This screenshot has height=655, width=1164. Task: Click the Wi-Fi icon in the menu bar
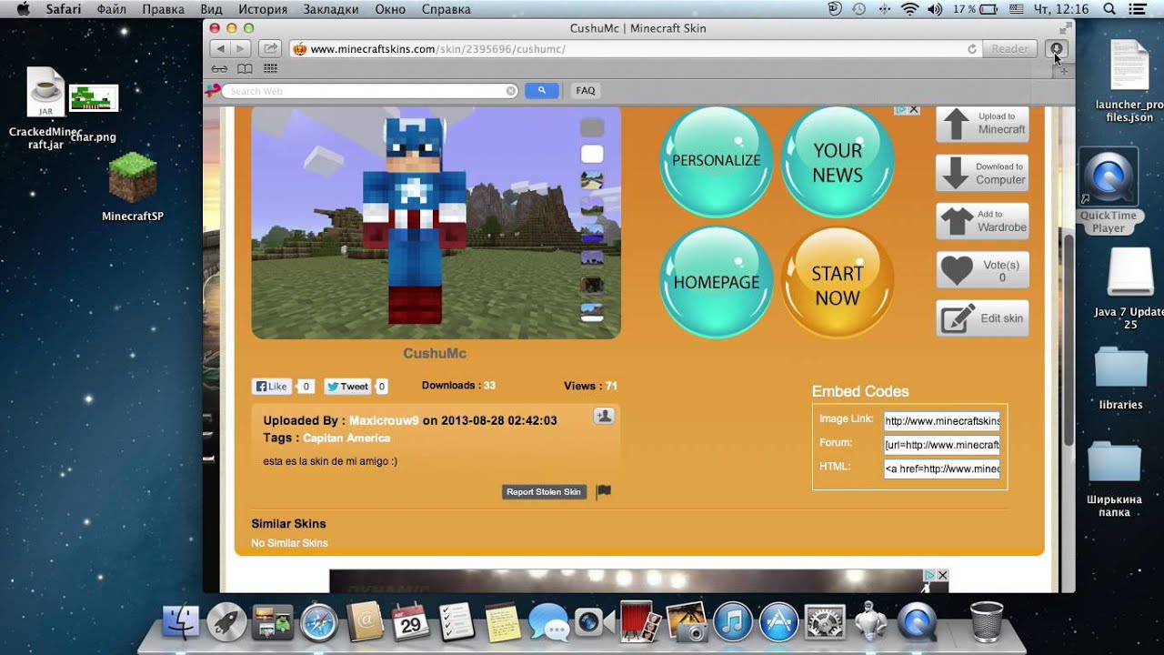pyautogui.click(x=909, y=9)
